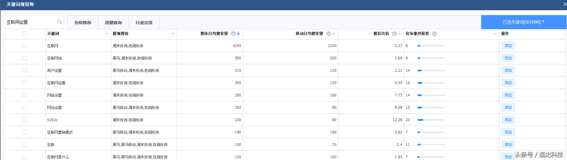Check the box for 互联网营销模式 row
This screenshot has height=160, width=567.
click(x=24, y=132)
